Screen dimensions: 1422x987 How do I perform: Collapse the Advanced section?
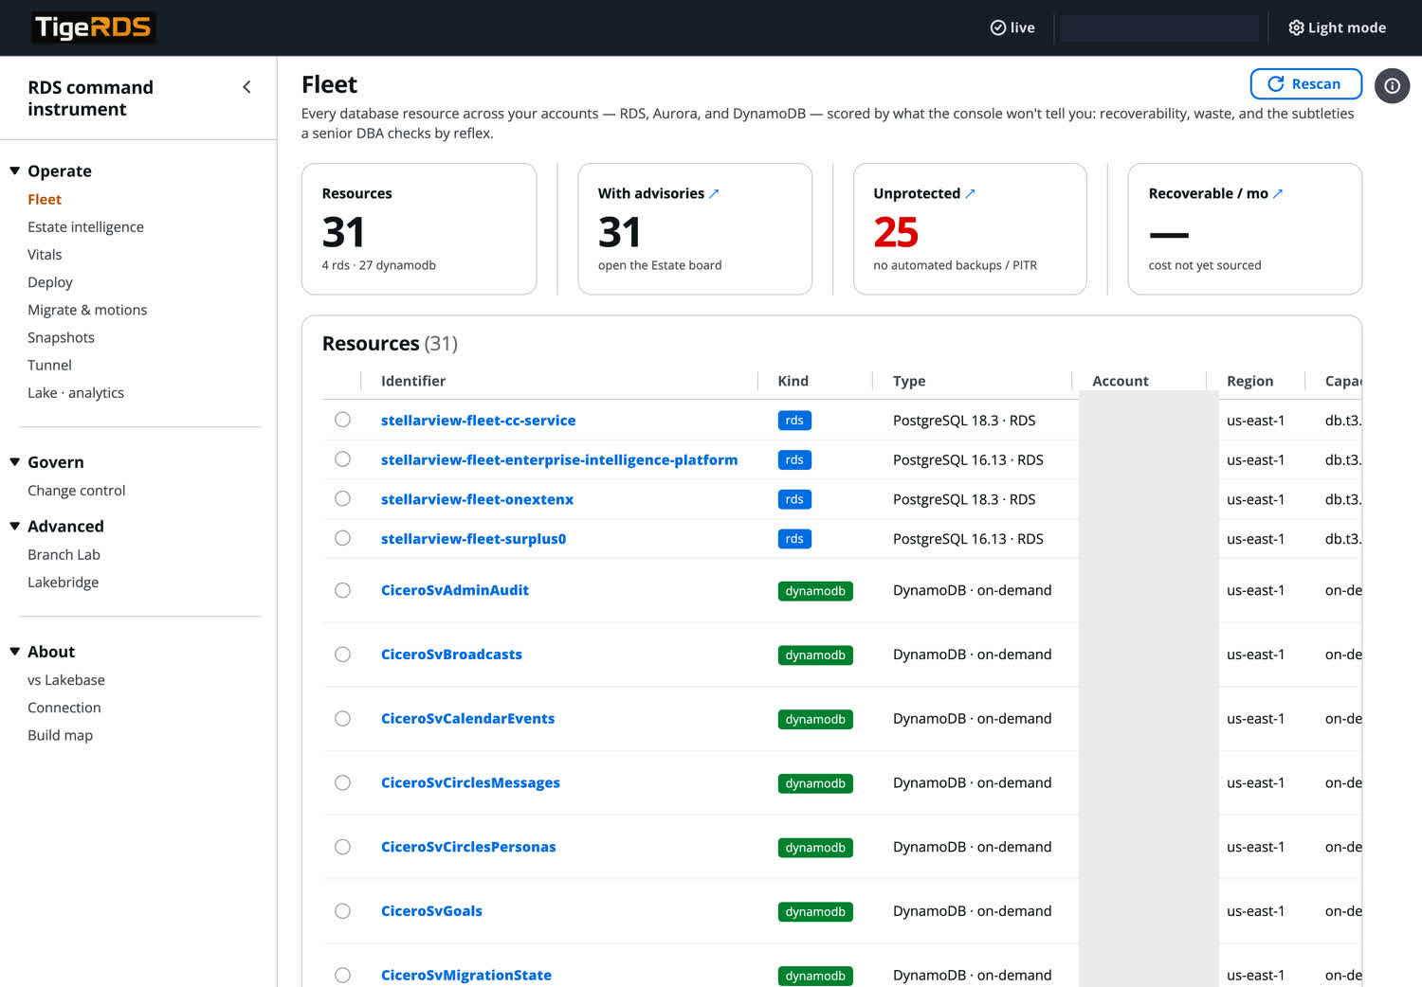pyautogui.click(x=15, y=527)
